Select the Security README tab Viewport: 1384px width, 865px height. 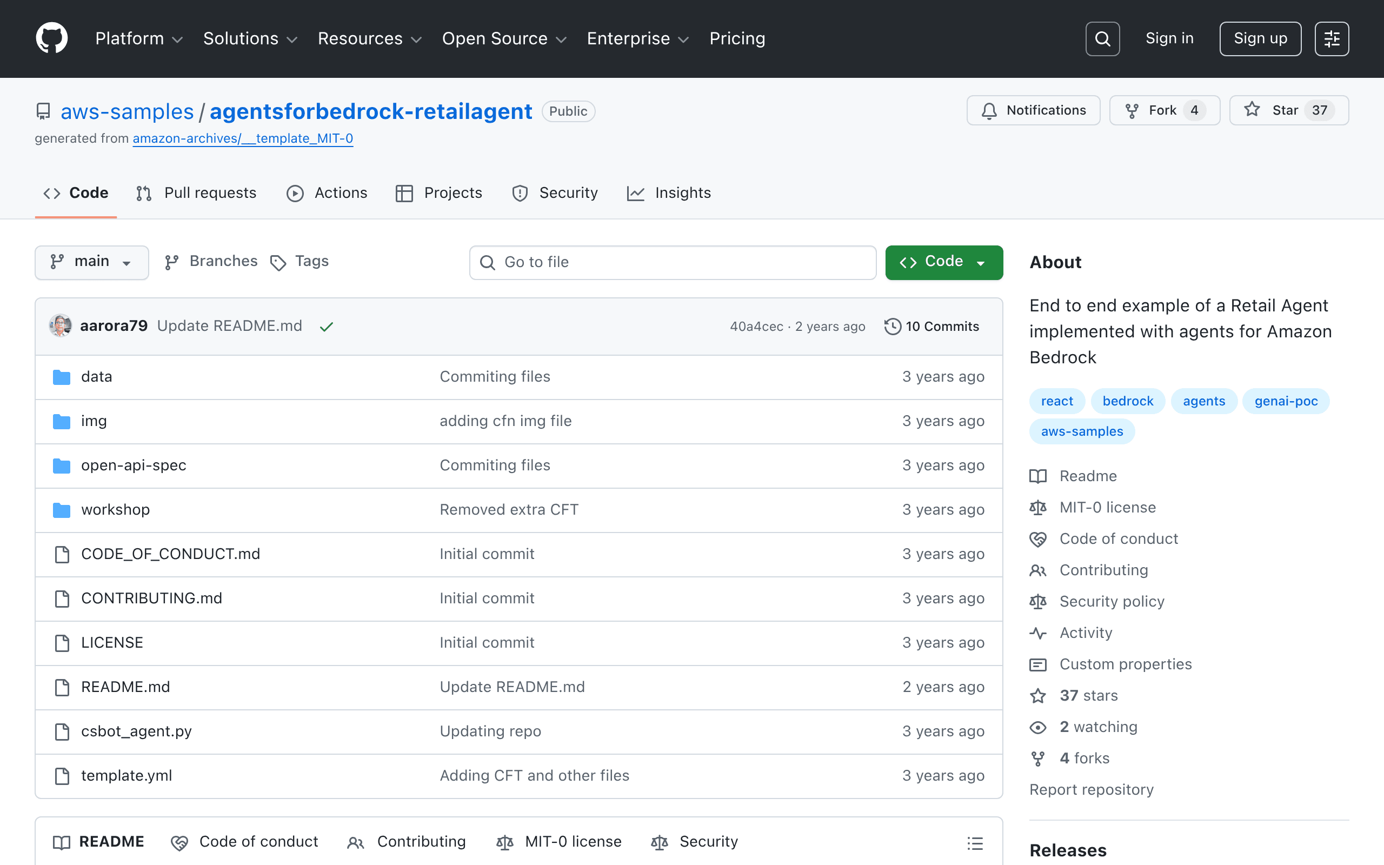[x=695, y=842]
